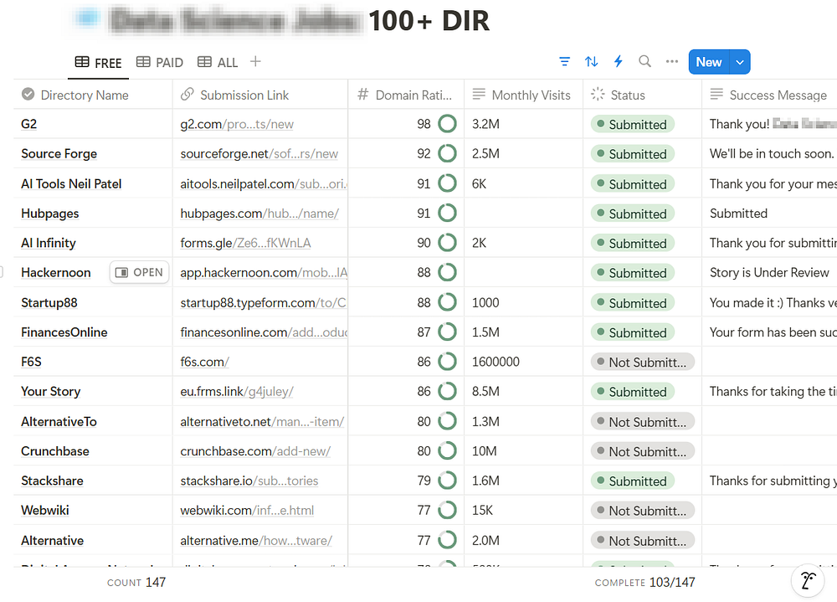Open sourceforge.net submission link

click(259, 154)
